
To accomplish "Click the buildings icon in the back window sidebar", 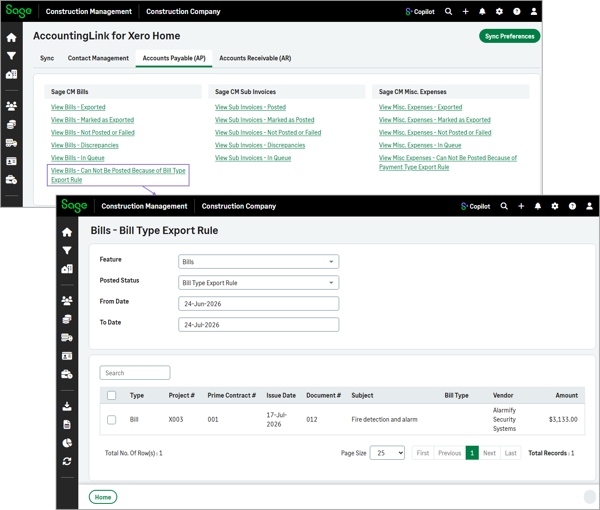I will click(x=11, y=74).
